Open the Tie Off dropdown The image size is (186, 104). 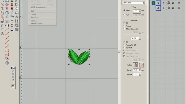click(139, 38)
